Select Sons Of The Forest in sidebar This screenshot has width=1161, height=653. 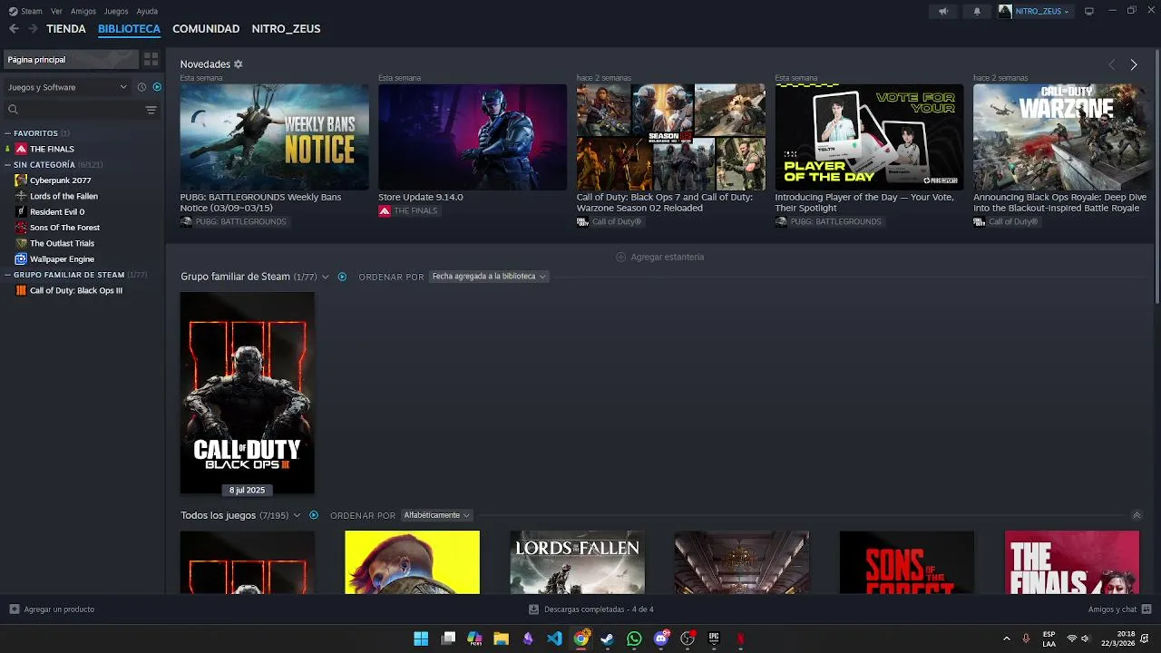[x=64, y=228]
